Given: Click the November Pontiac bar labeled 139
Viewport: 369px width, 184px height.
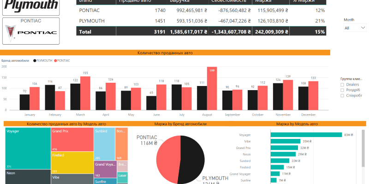Looking at the screenshot, I should tap(288, 95).
